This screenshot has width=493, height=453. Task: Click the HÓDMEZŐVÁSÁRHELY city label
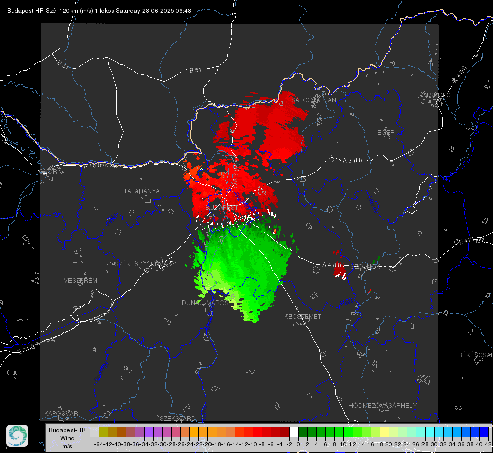(382, 406)
